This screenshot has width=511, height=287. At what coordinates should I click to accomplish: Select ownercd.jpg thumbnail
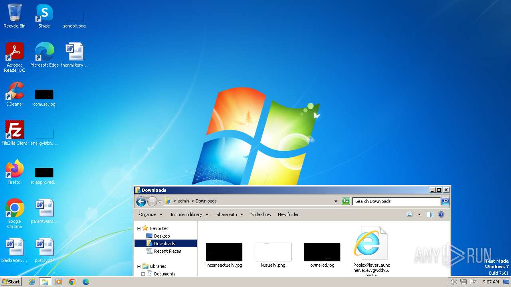coord(322,255)
